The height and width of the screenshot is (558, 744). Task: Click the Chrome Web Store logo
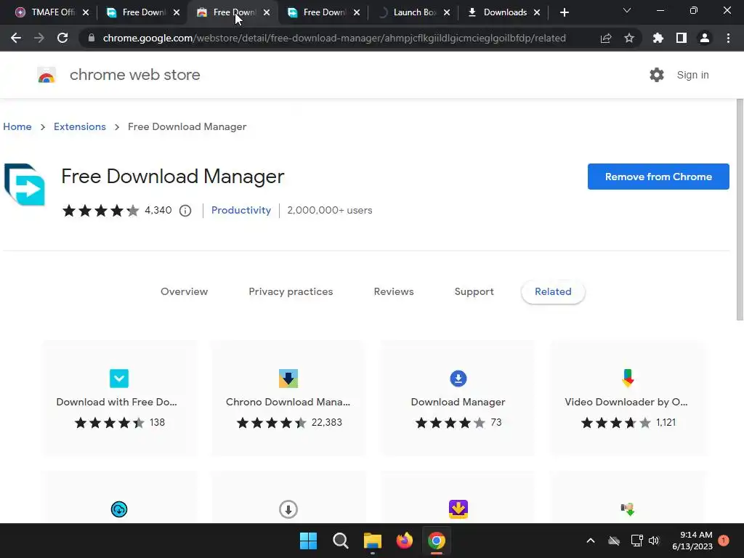(x=46, y=75)
